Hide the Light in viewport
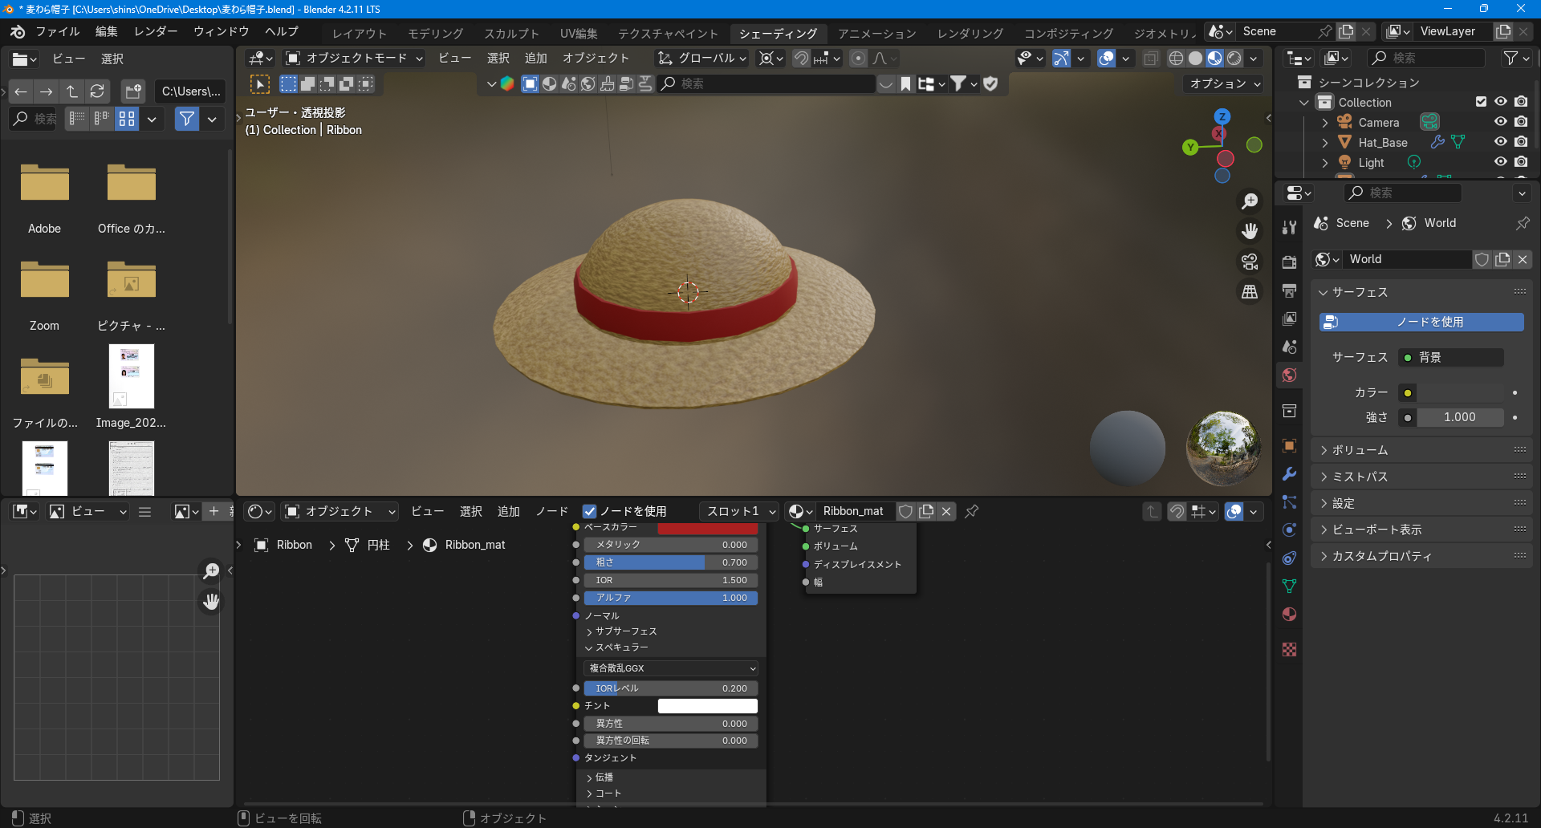Image resolution: width=1541 pixels, height=828 pixels. (1500, 162)
